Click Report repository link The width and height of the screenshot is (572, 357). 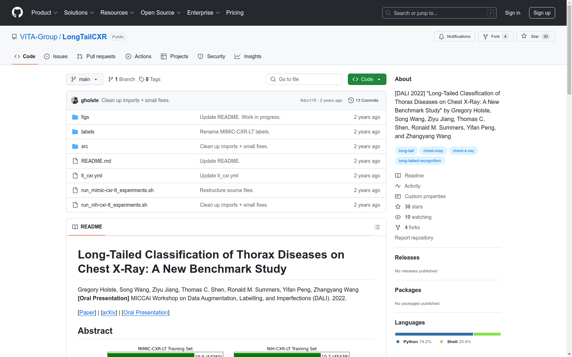[414, 238]
